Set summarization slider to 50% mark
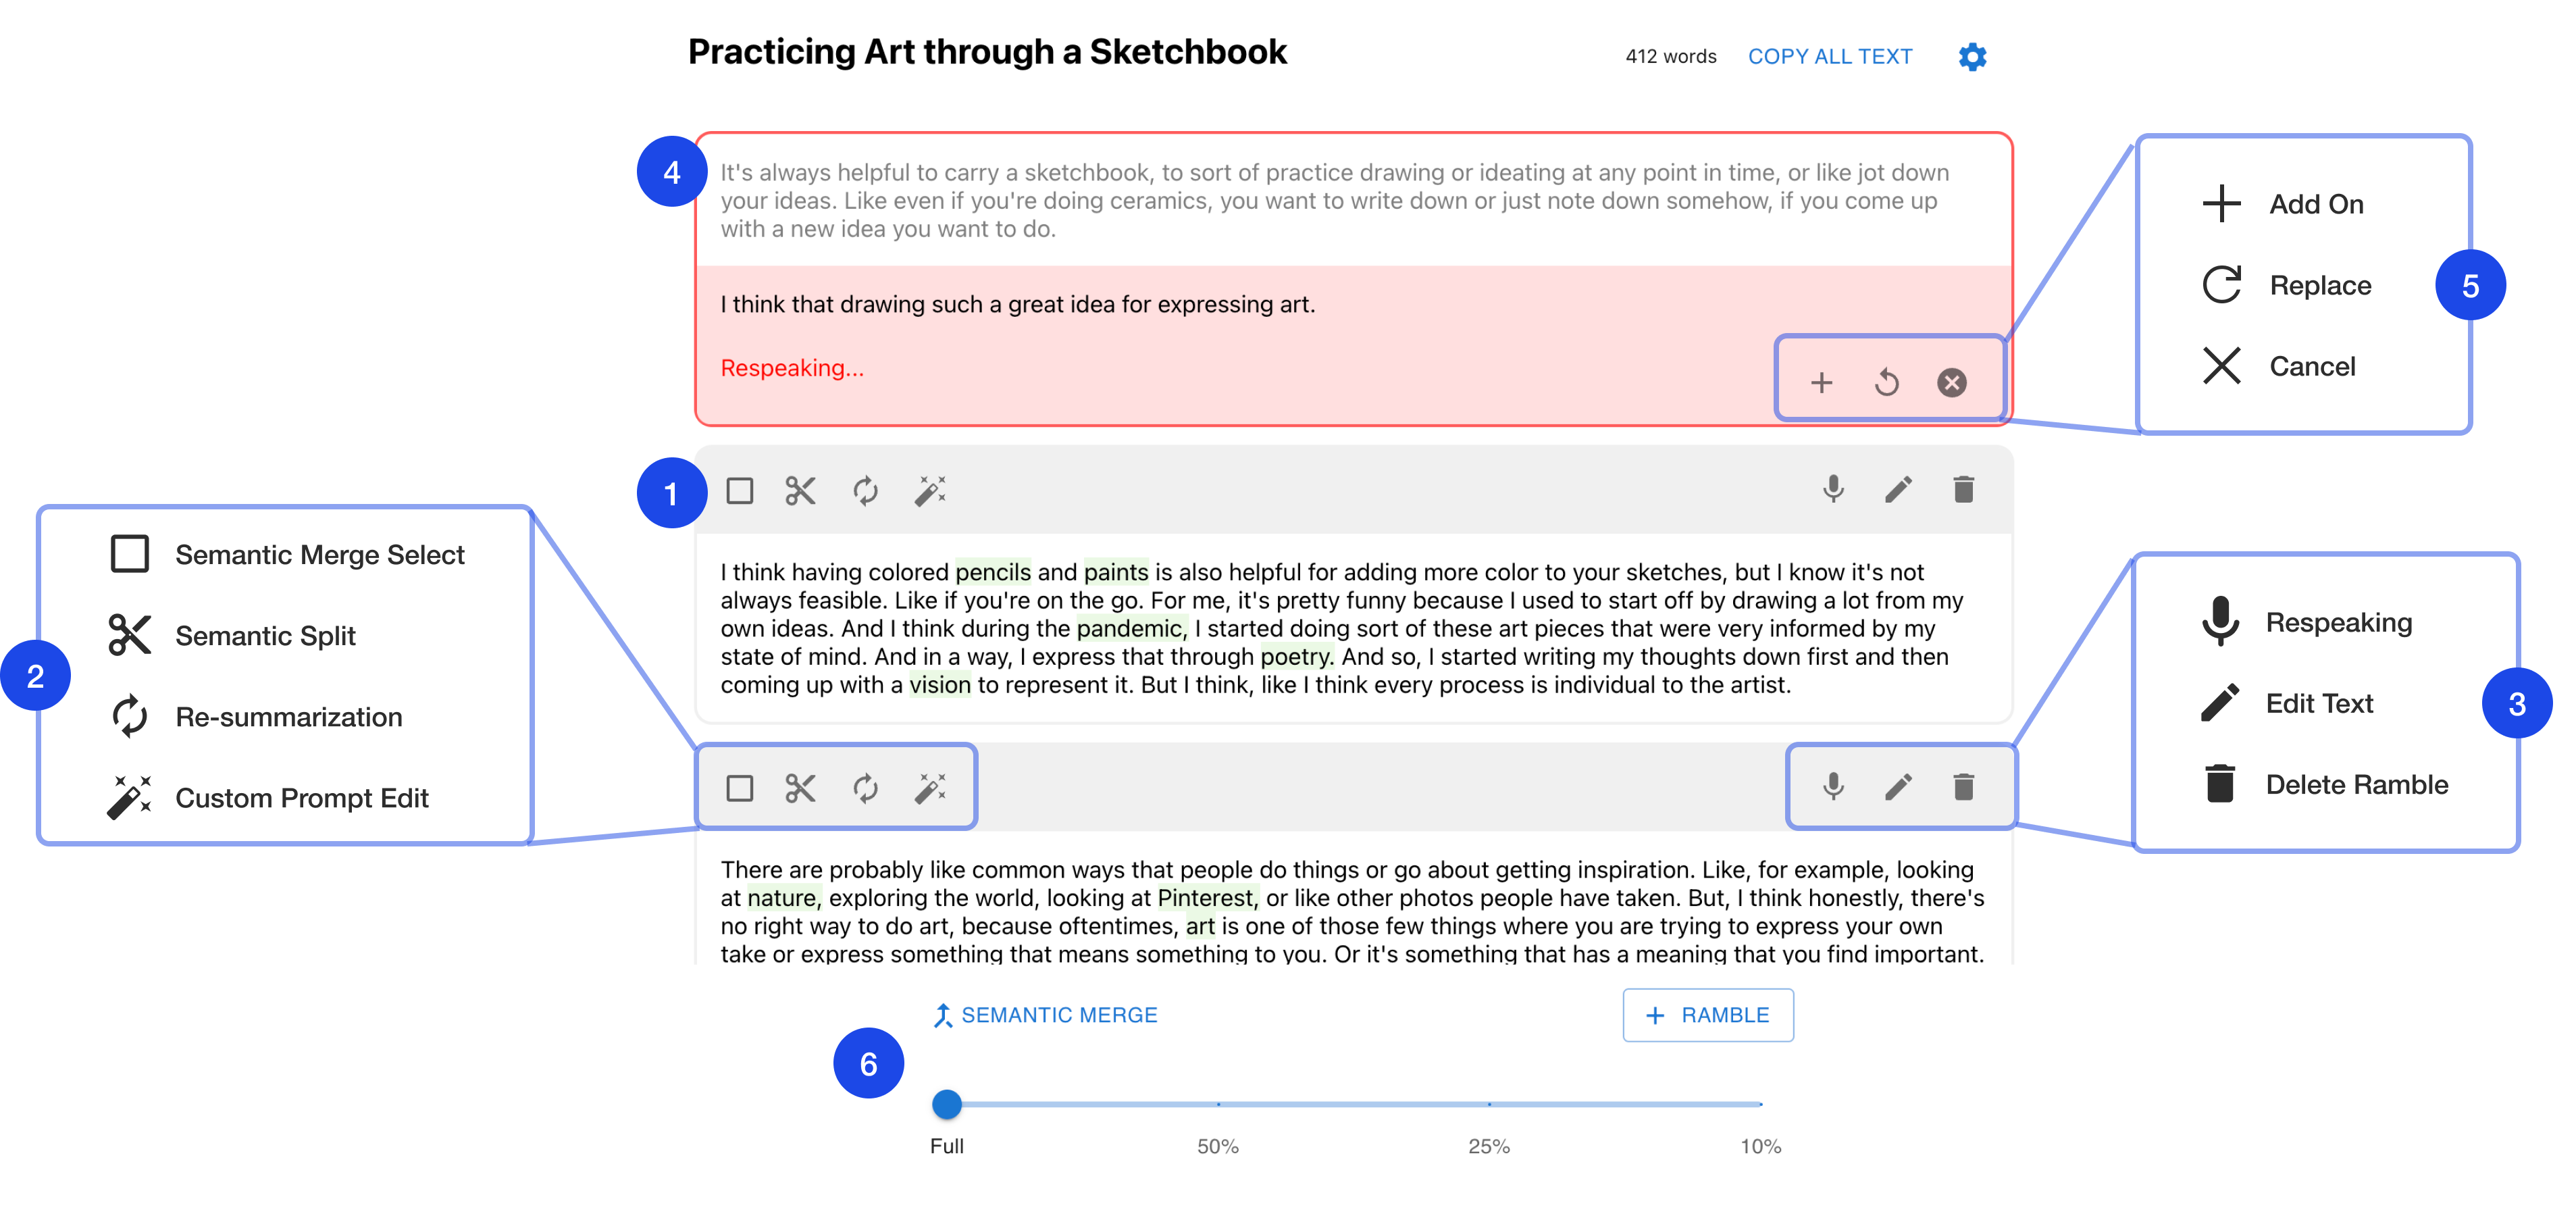This screenshot has width=2576, height=1214. (1218, 1104)
